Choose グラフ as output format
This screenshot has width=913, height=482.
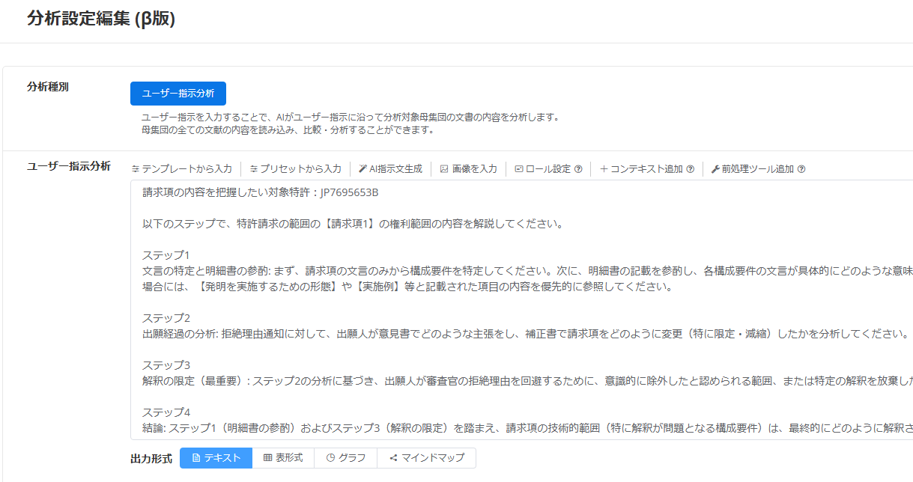[x=345, y=457]
